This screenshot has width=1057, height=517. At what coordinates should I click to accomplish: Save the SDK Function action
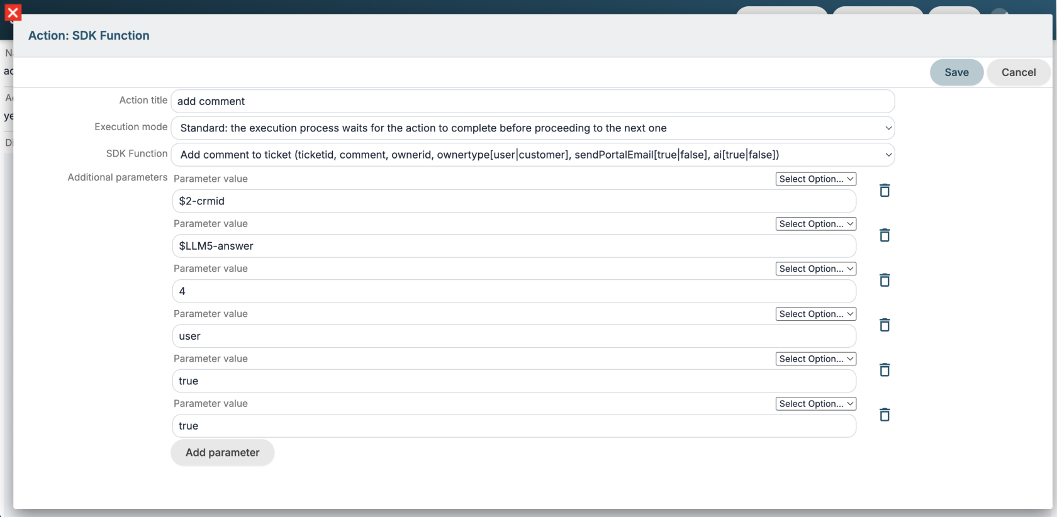point(956,72)
